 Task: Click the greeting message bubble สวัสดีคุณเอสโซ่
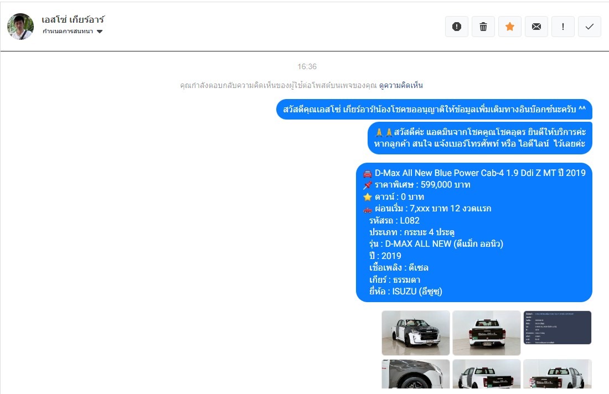[434, 110]
